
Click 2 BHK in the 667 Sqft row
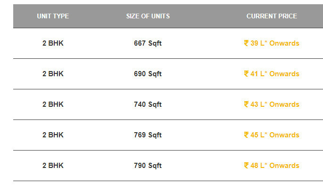coord(53,43)
